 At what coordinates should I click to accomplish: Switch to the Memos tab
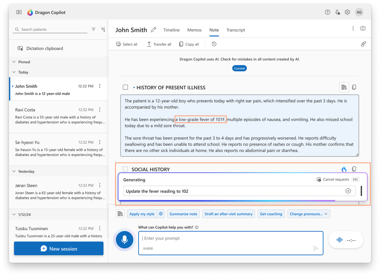click(x=194, y=30)
